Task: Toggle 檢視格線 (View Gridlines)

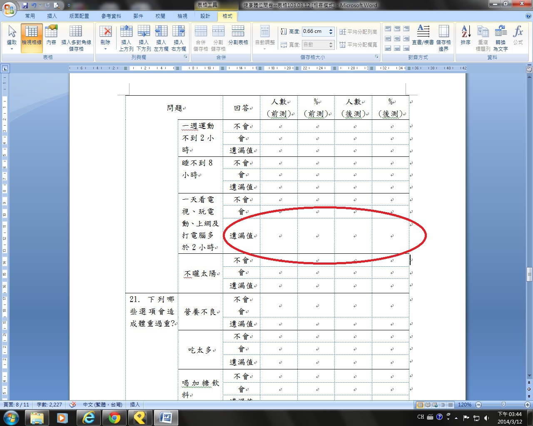Action: pos(32,38)
